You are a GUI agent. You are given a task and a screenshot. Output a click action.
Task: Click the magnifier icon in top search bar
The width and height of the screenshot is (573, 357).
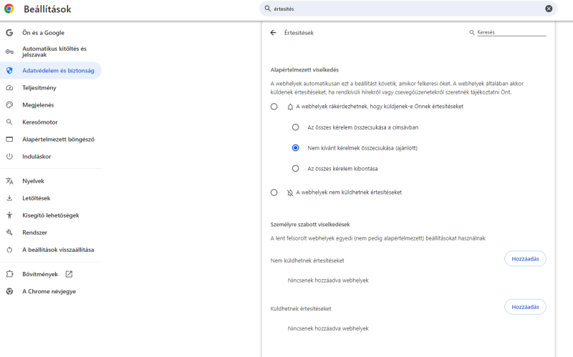click(x=268, y=9)
